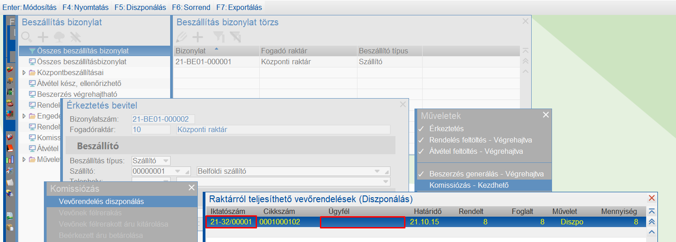Click the plus icon in Beszállítás bizonylat panel
Screen dimensions: 676x242
pos(43,37)
